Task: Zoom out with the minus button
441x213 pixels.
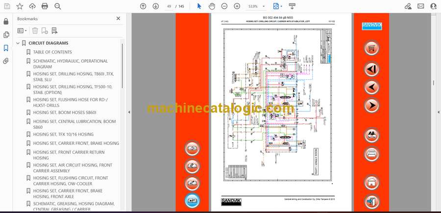Action: pos(224,6)
